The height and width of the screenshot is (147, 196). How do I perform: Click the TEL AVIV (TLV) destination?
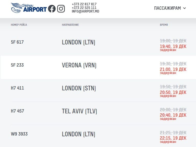point(79,111)
